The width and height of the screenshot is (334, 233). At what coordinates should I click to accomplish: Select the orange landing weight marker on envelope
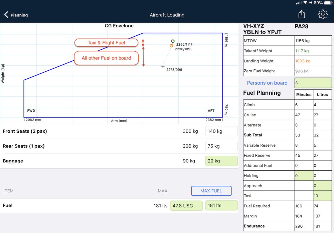pos(171,46)
